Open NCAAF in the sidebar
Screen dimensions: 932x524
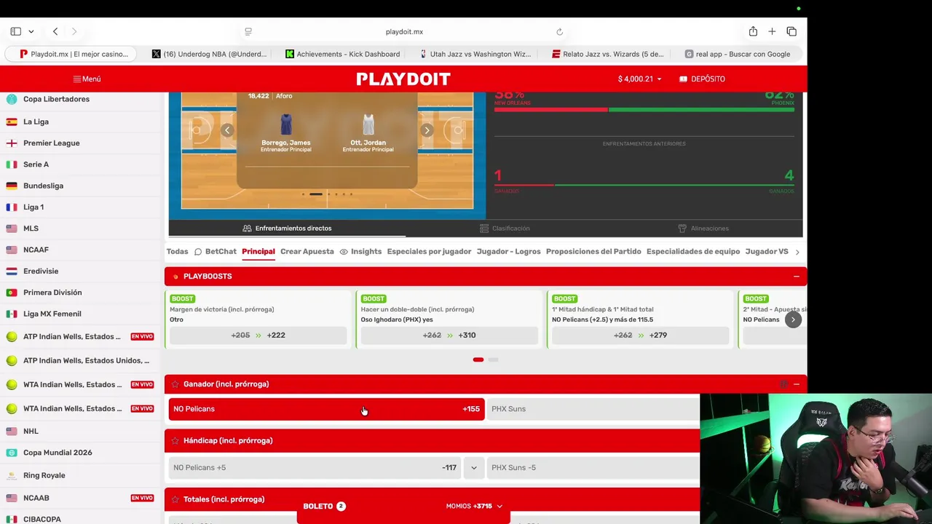[x=36, y=250]
